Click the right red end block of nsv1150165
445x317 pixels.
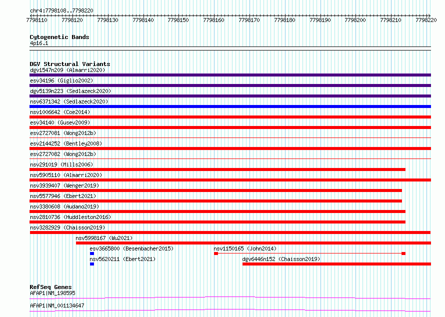click(x=403, y=253)
